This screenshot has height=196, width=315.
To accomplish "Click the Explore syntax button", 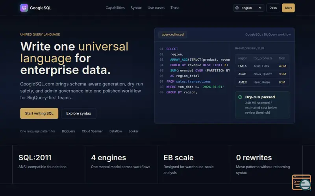I will point(78,113).
